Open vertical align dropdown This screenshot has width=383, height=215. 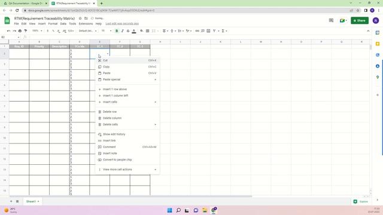click(x=173, y=31)
